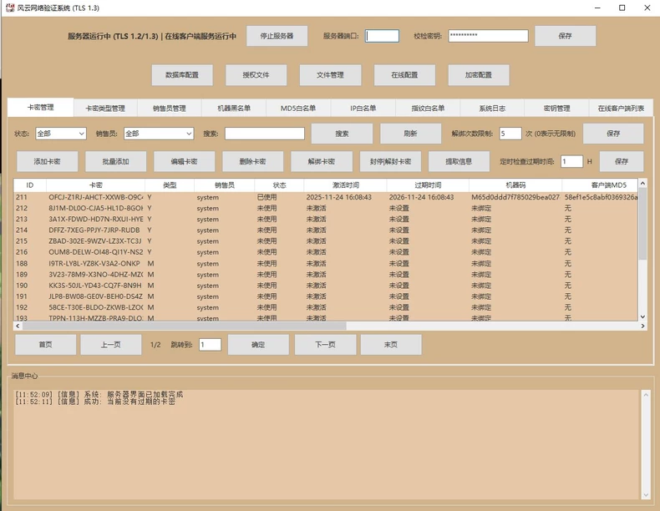Go to the 指纹白名单 tab
The height and width of the screenshot is (511, 660).
(x=428, y=108)
